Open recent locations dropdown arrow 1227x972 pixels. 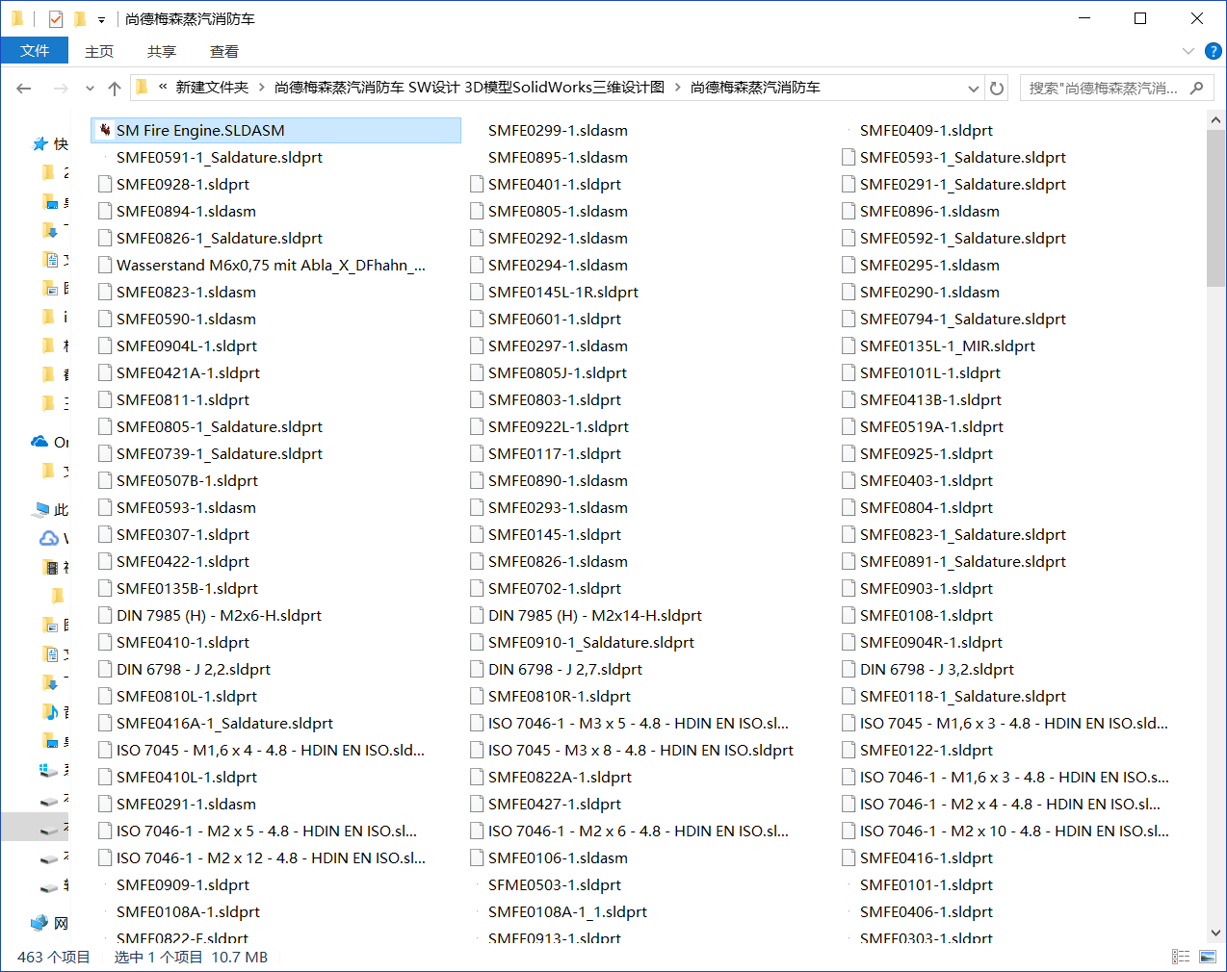pos(90,89)
